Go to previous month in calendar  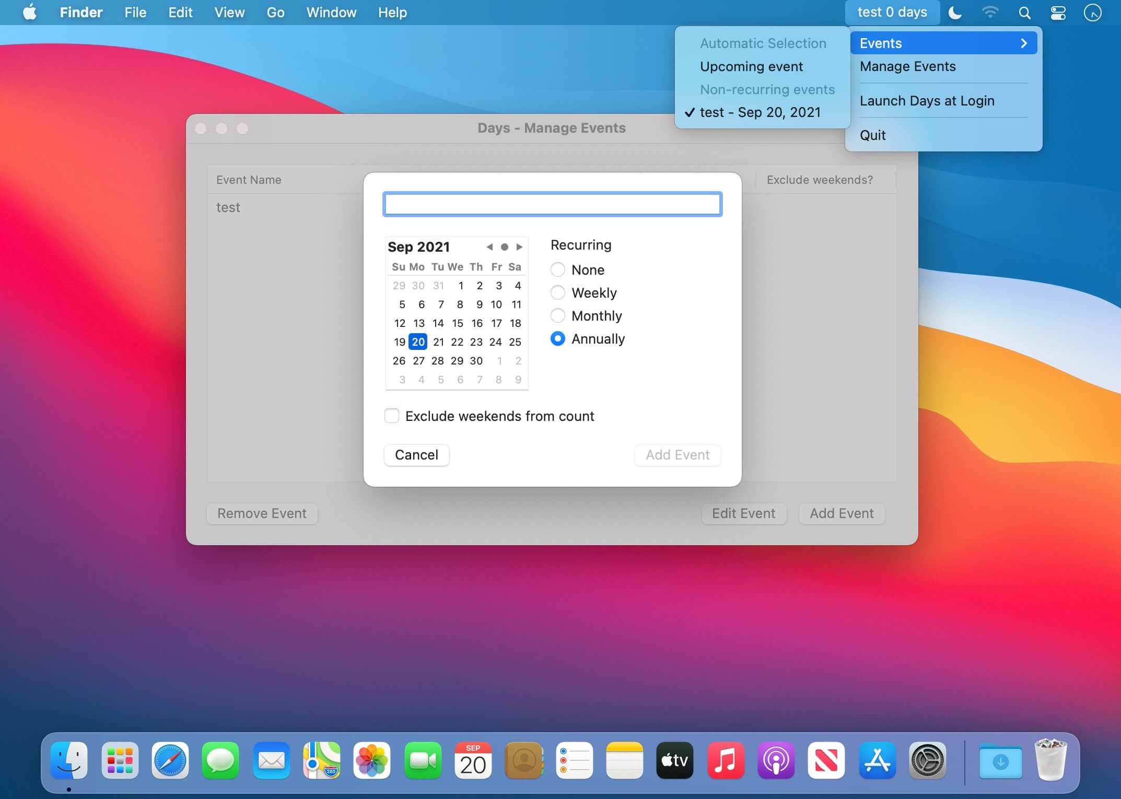point(489,247)
